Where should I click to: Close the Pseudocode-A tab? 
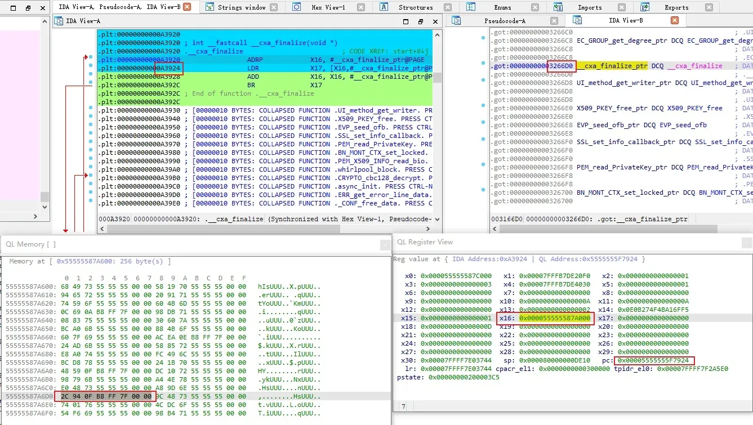coord(554,20)
